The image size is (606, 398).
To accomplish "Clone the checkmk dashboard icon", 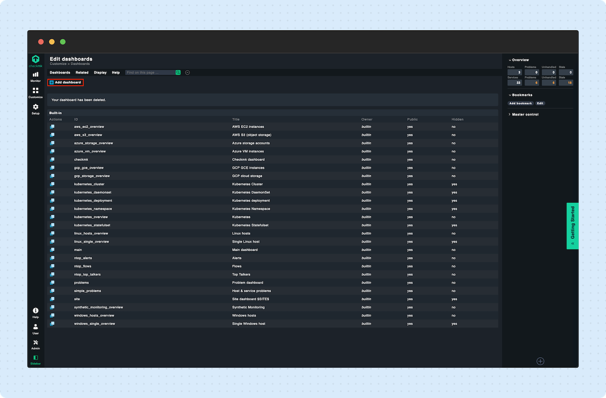I will tap(52, 159).
